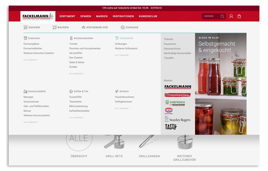Click the Kaffee & Tee cup icon
This screenshot has height=171, width=268.
pyautogui.click(x=71, y=91)
